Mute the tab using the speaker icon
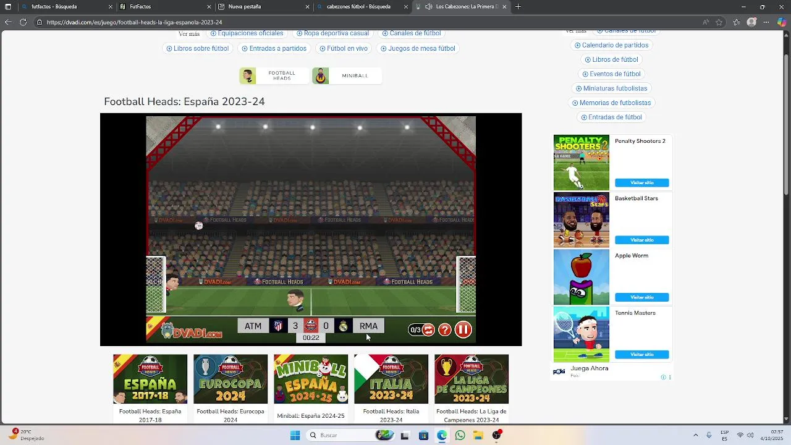This screenshot has width=791, height=445. 429,7
